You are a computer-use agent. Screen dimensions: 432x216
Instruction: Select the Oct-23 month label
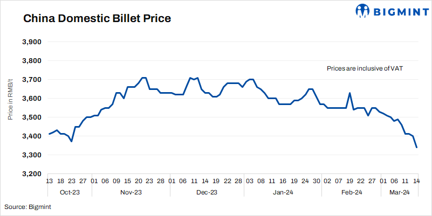click(70, 192)
